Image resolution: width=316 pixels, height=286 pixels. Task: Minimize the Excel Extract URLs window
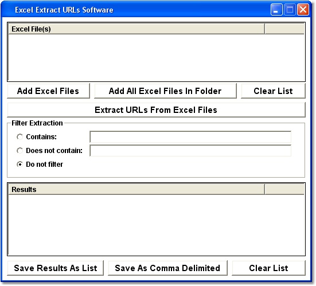click(x=276, y=10)
